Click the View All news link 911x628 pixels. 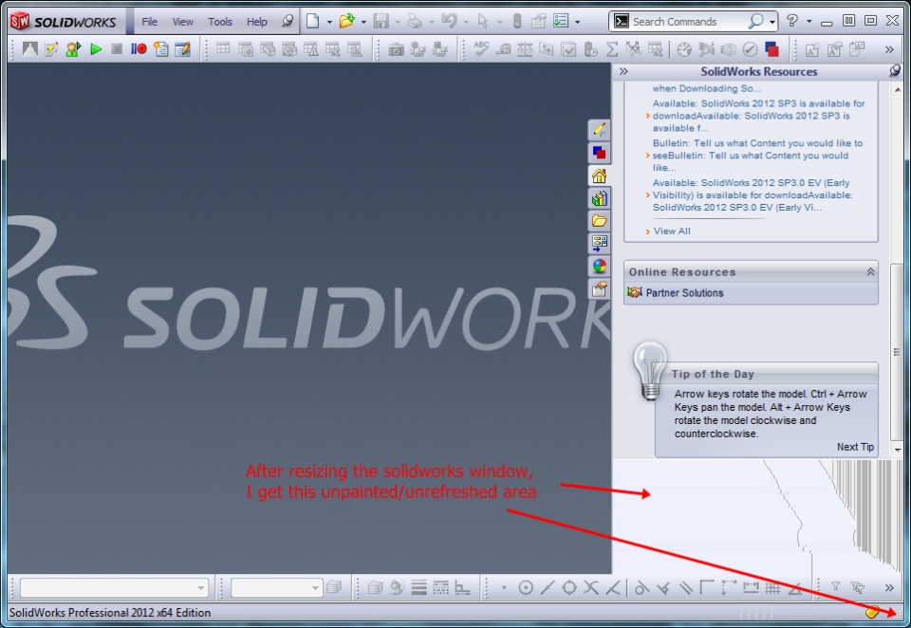(672, 231)
